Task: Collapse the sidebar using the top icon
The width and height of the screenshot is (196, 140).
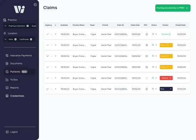Action: [35, 5]
